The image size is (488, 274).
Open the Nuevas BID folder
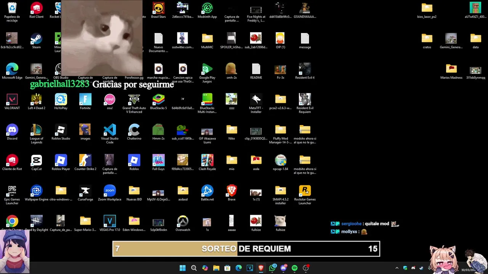[134, 193]
